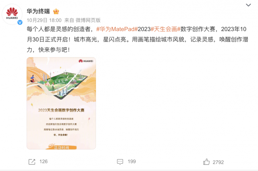Image resolution: width=258 pixels, height=171 pixels.
Task: Click the Huawei profile avatar
Action: tap(12, 14)
